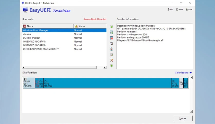
Task: Click the Hasleo title bar application icon
Action: pos(23,3)
